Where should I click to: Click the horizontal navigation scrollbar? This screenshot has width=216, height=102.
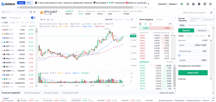tap(76, 7)
